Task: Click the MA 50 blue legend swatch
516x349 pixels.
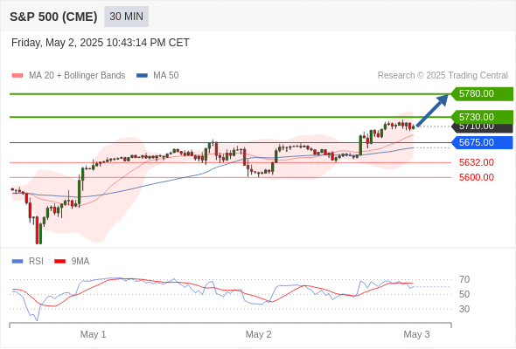Action: pyautogui.click(x=142, y=76)
